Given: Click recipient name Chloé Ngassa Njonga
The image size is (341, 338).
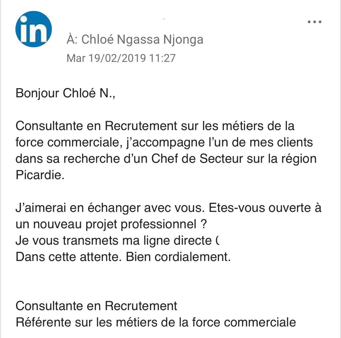Looking at the screenshot, I should click(142, 40).
